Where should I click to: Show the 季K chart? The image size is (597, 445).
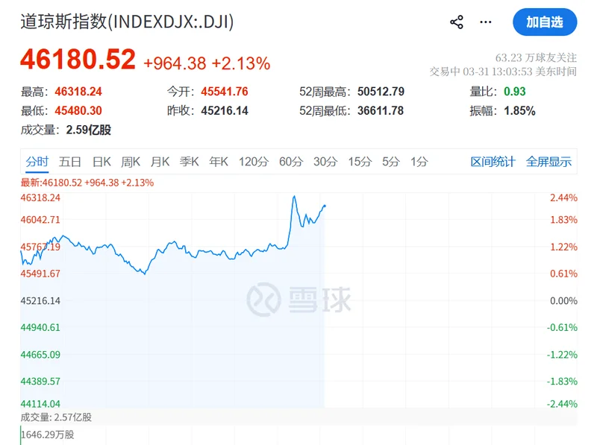tap(190, 162)
